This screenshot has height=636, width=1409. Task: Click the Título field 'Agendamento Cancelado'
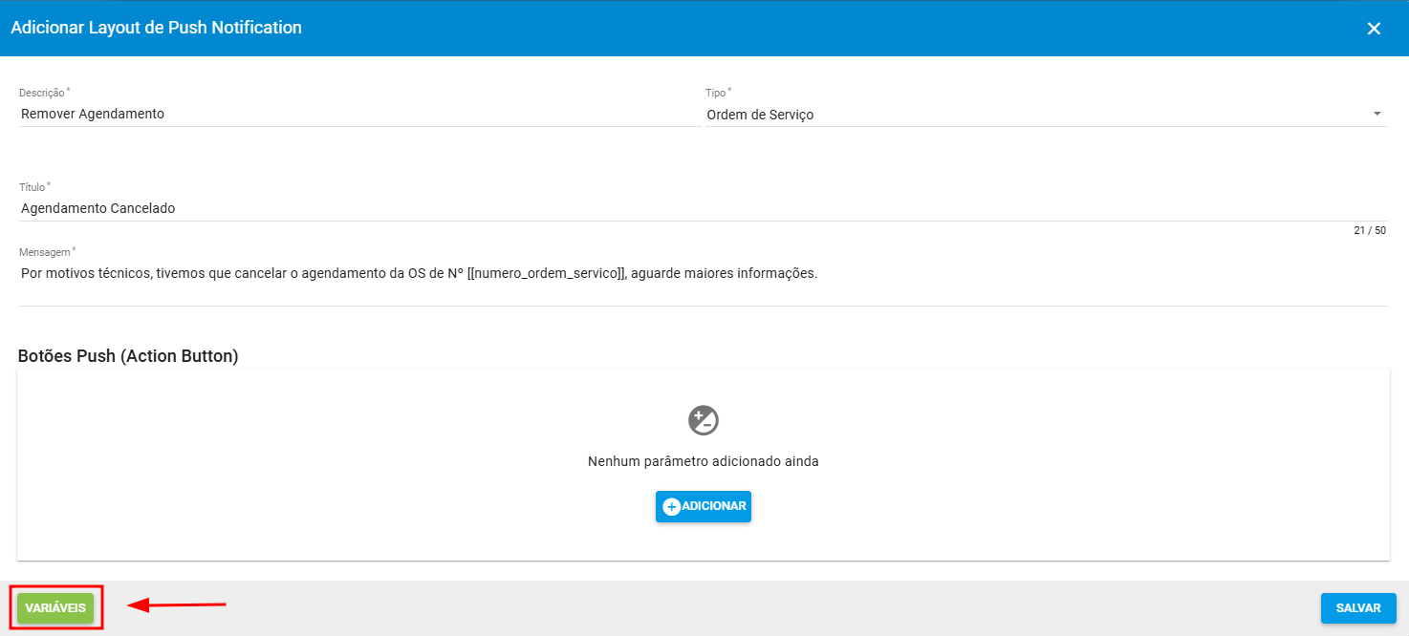(x=703, y=208)
